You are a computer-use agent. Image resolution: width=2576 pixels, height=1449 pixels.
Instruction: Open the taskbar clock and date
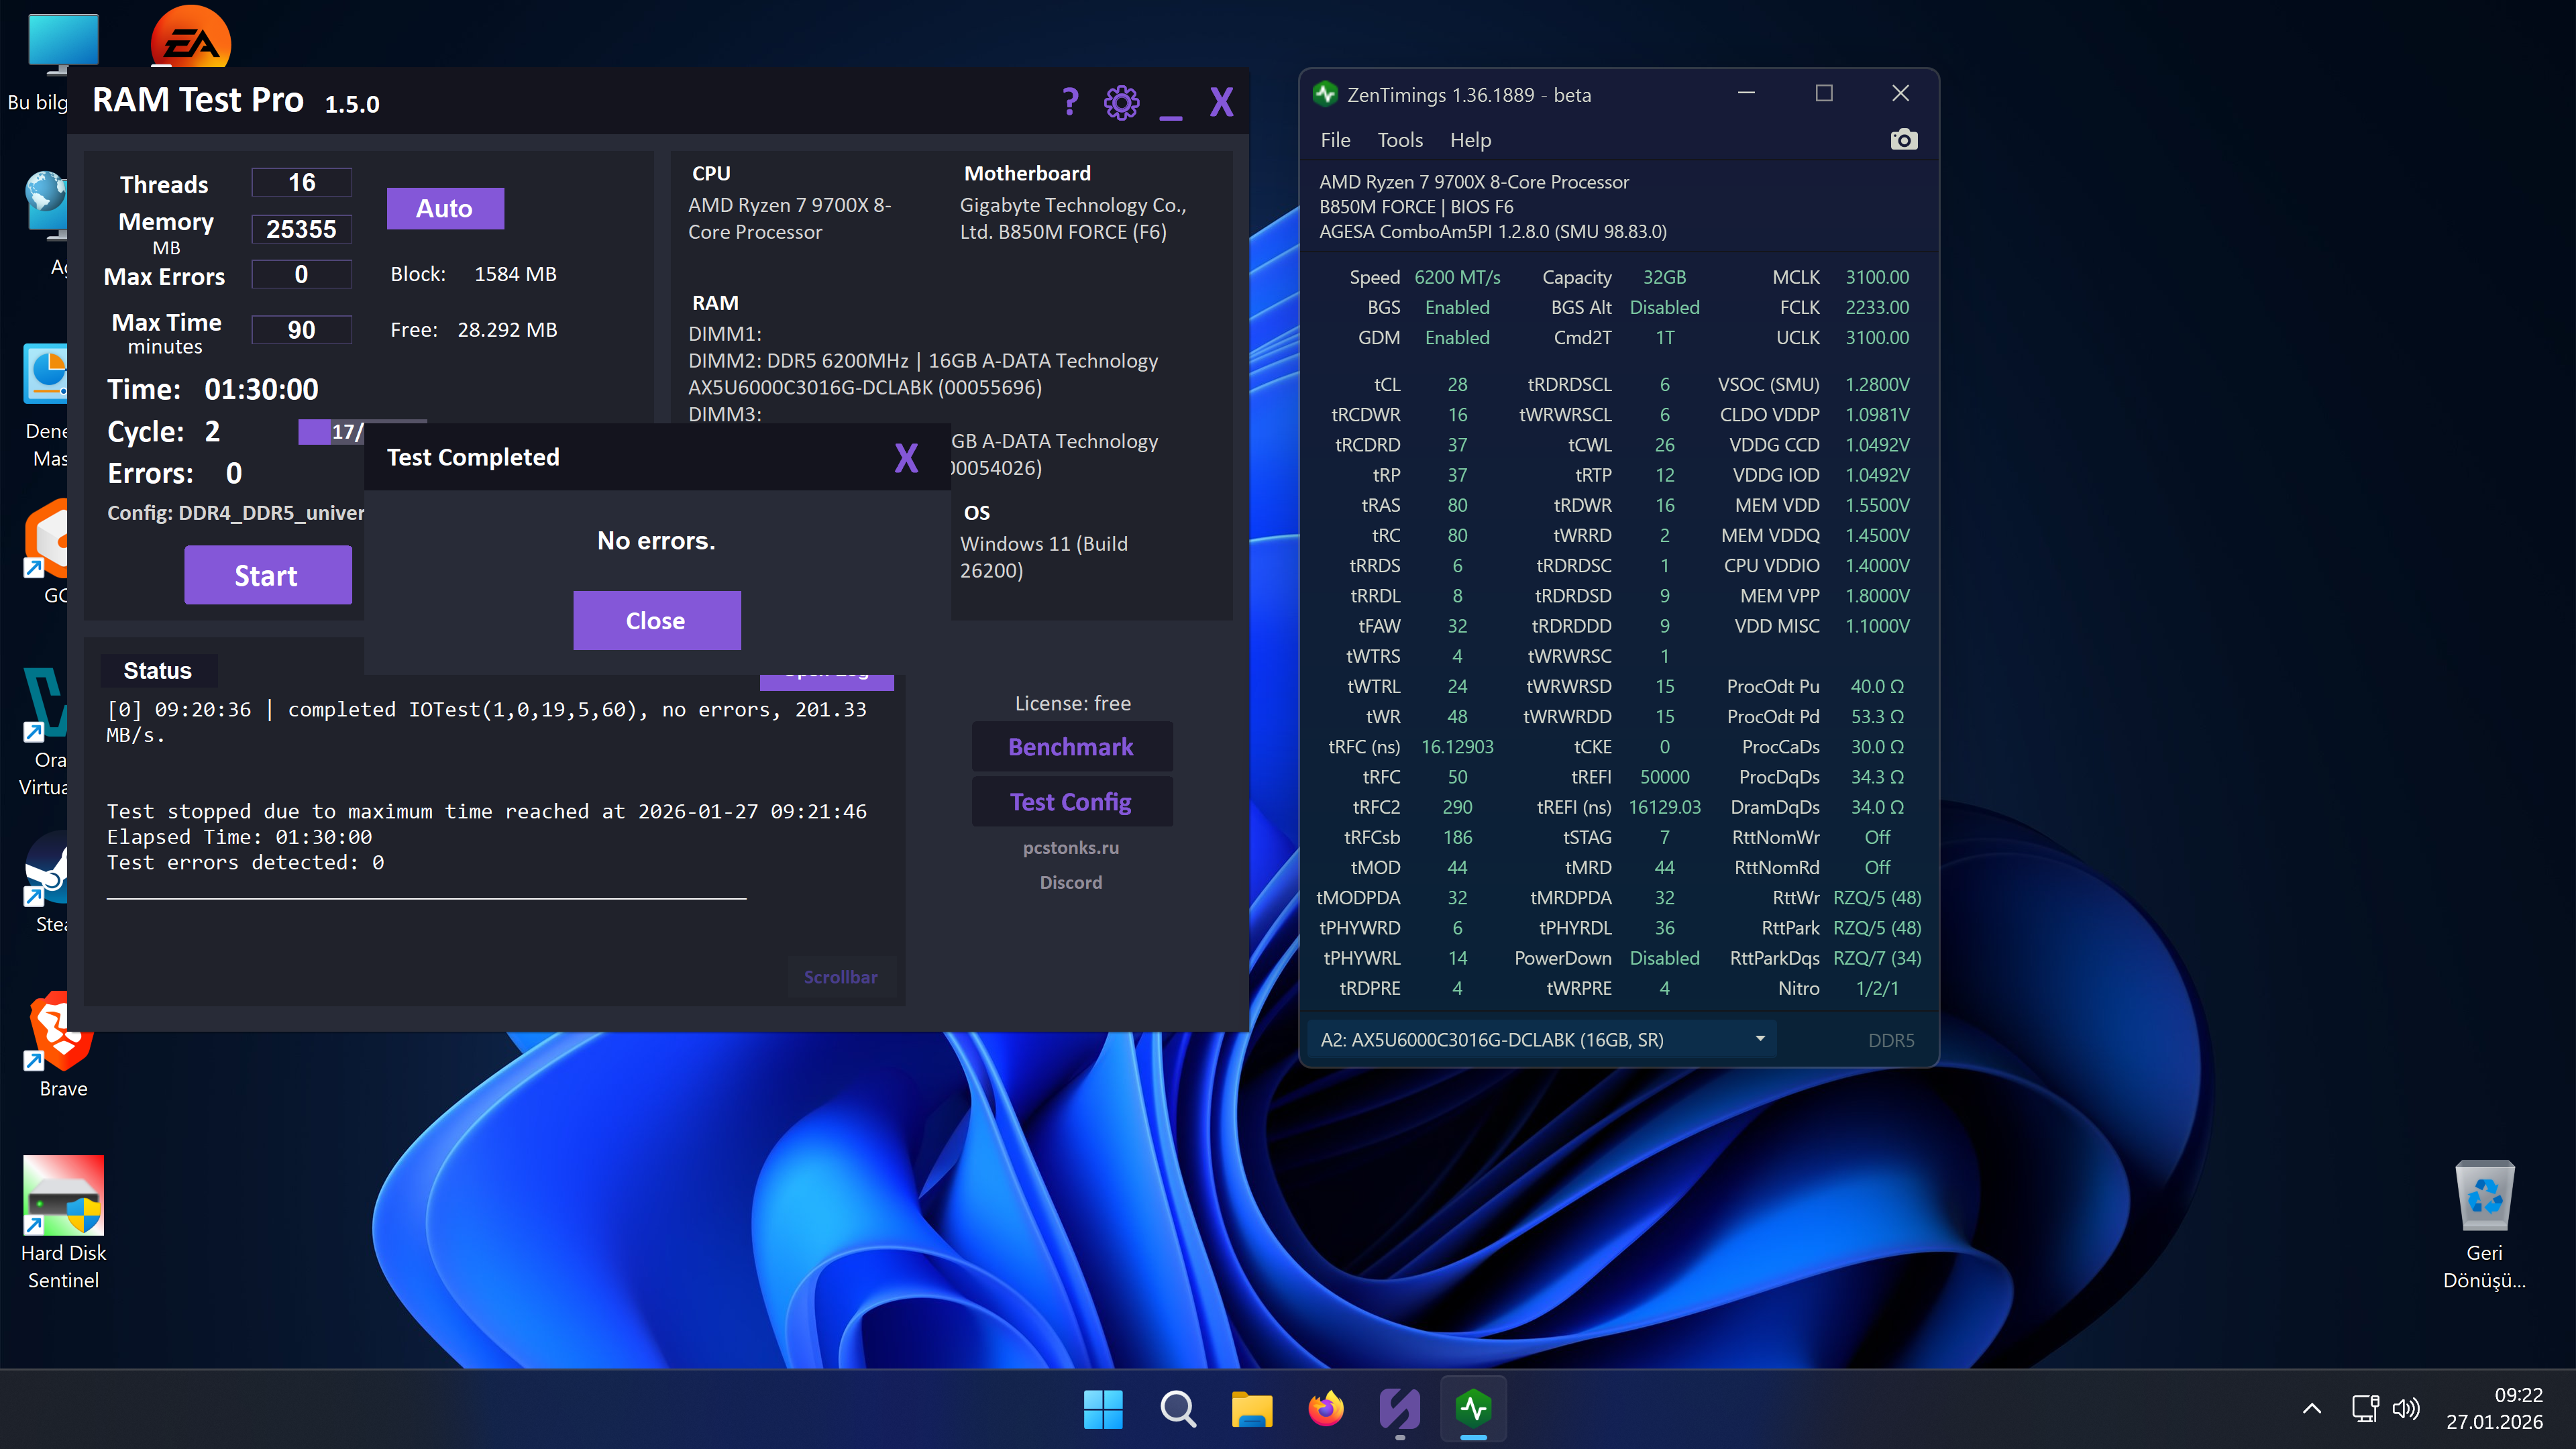pos(2494,1409)
